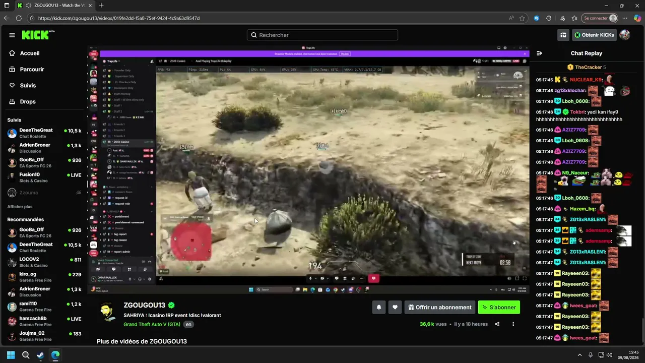Click NUCLEAR_K9 username in chat
Screen dimensions: 645x363
[586, 80]
